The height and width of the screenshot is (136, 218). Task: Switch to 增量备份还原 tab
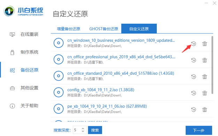tap(69, 29)
